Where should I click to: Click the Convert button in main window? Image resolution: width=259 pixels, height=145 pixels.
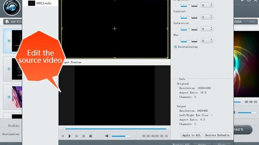(x=243, y=130)
